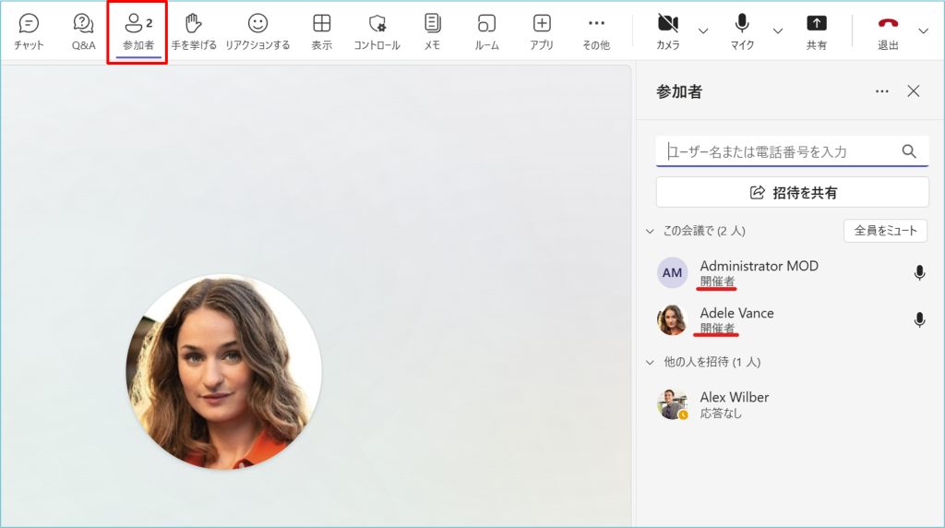Toggle Adele Vance's microphone
This screenshot has width=945, height=528.
919,319
